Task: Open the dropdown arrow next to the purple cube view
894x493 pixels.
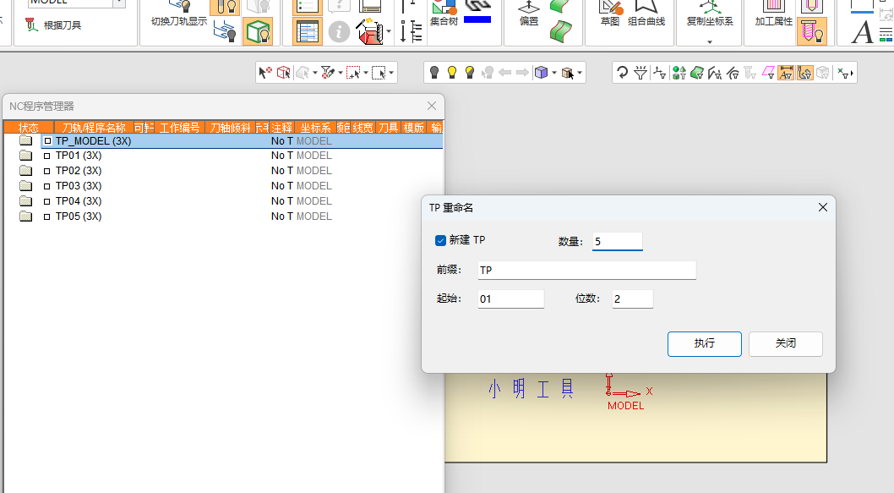Action: point(554,73)
